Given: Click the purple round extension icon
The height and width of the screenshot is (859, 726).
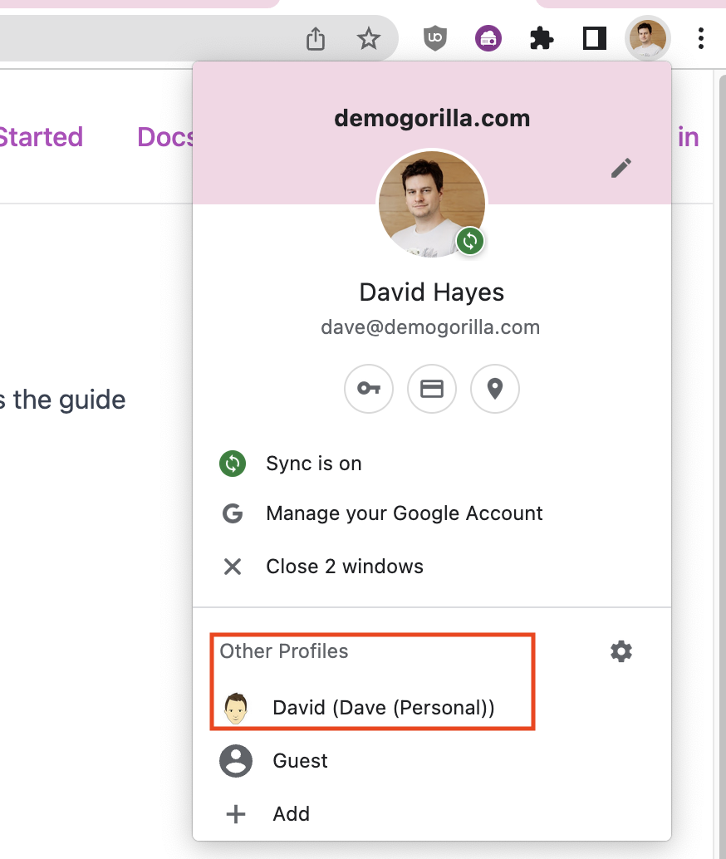Looking at the screenshot, I should [x=488, y=38].
